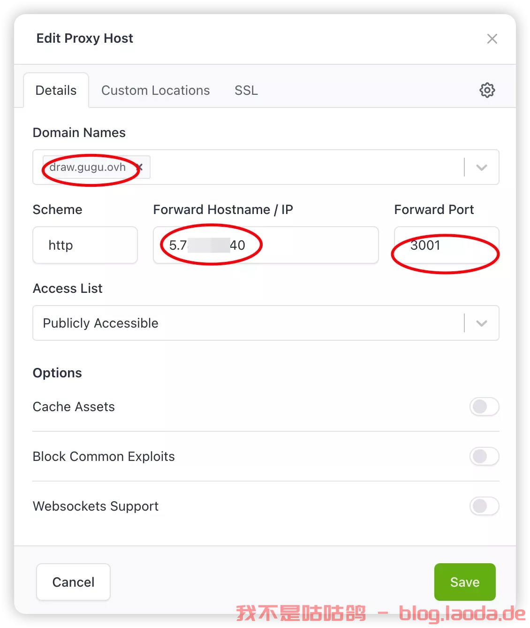The height and width of the screenshot is (628, 530).
Task: Close the Edit Proxy Host dialog
Action: click(492, 38)
